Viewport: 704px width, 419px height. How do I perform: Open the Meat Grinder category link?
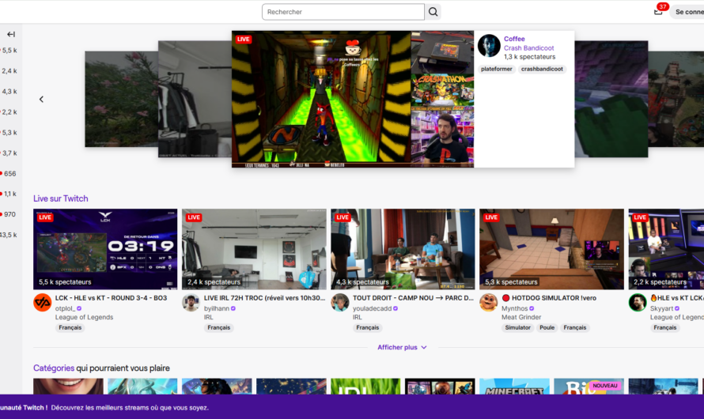click(521, 317)
